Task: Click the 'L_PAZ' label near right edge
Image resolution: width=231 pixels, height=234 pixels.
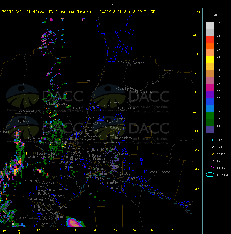Action: click(187, 204)
